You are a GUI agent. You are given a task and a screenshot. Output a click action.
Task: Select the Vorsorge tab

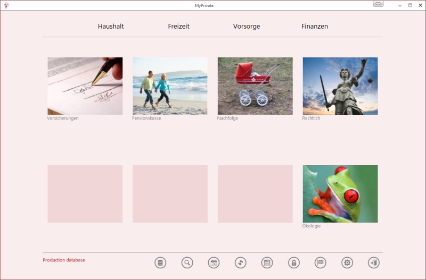(247, 26)
